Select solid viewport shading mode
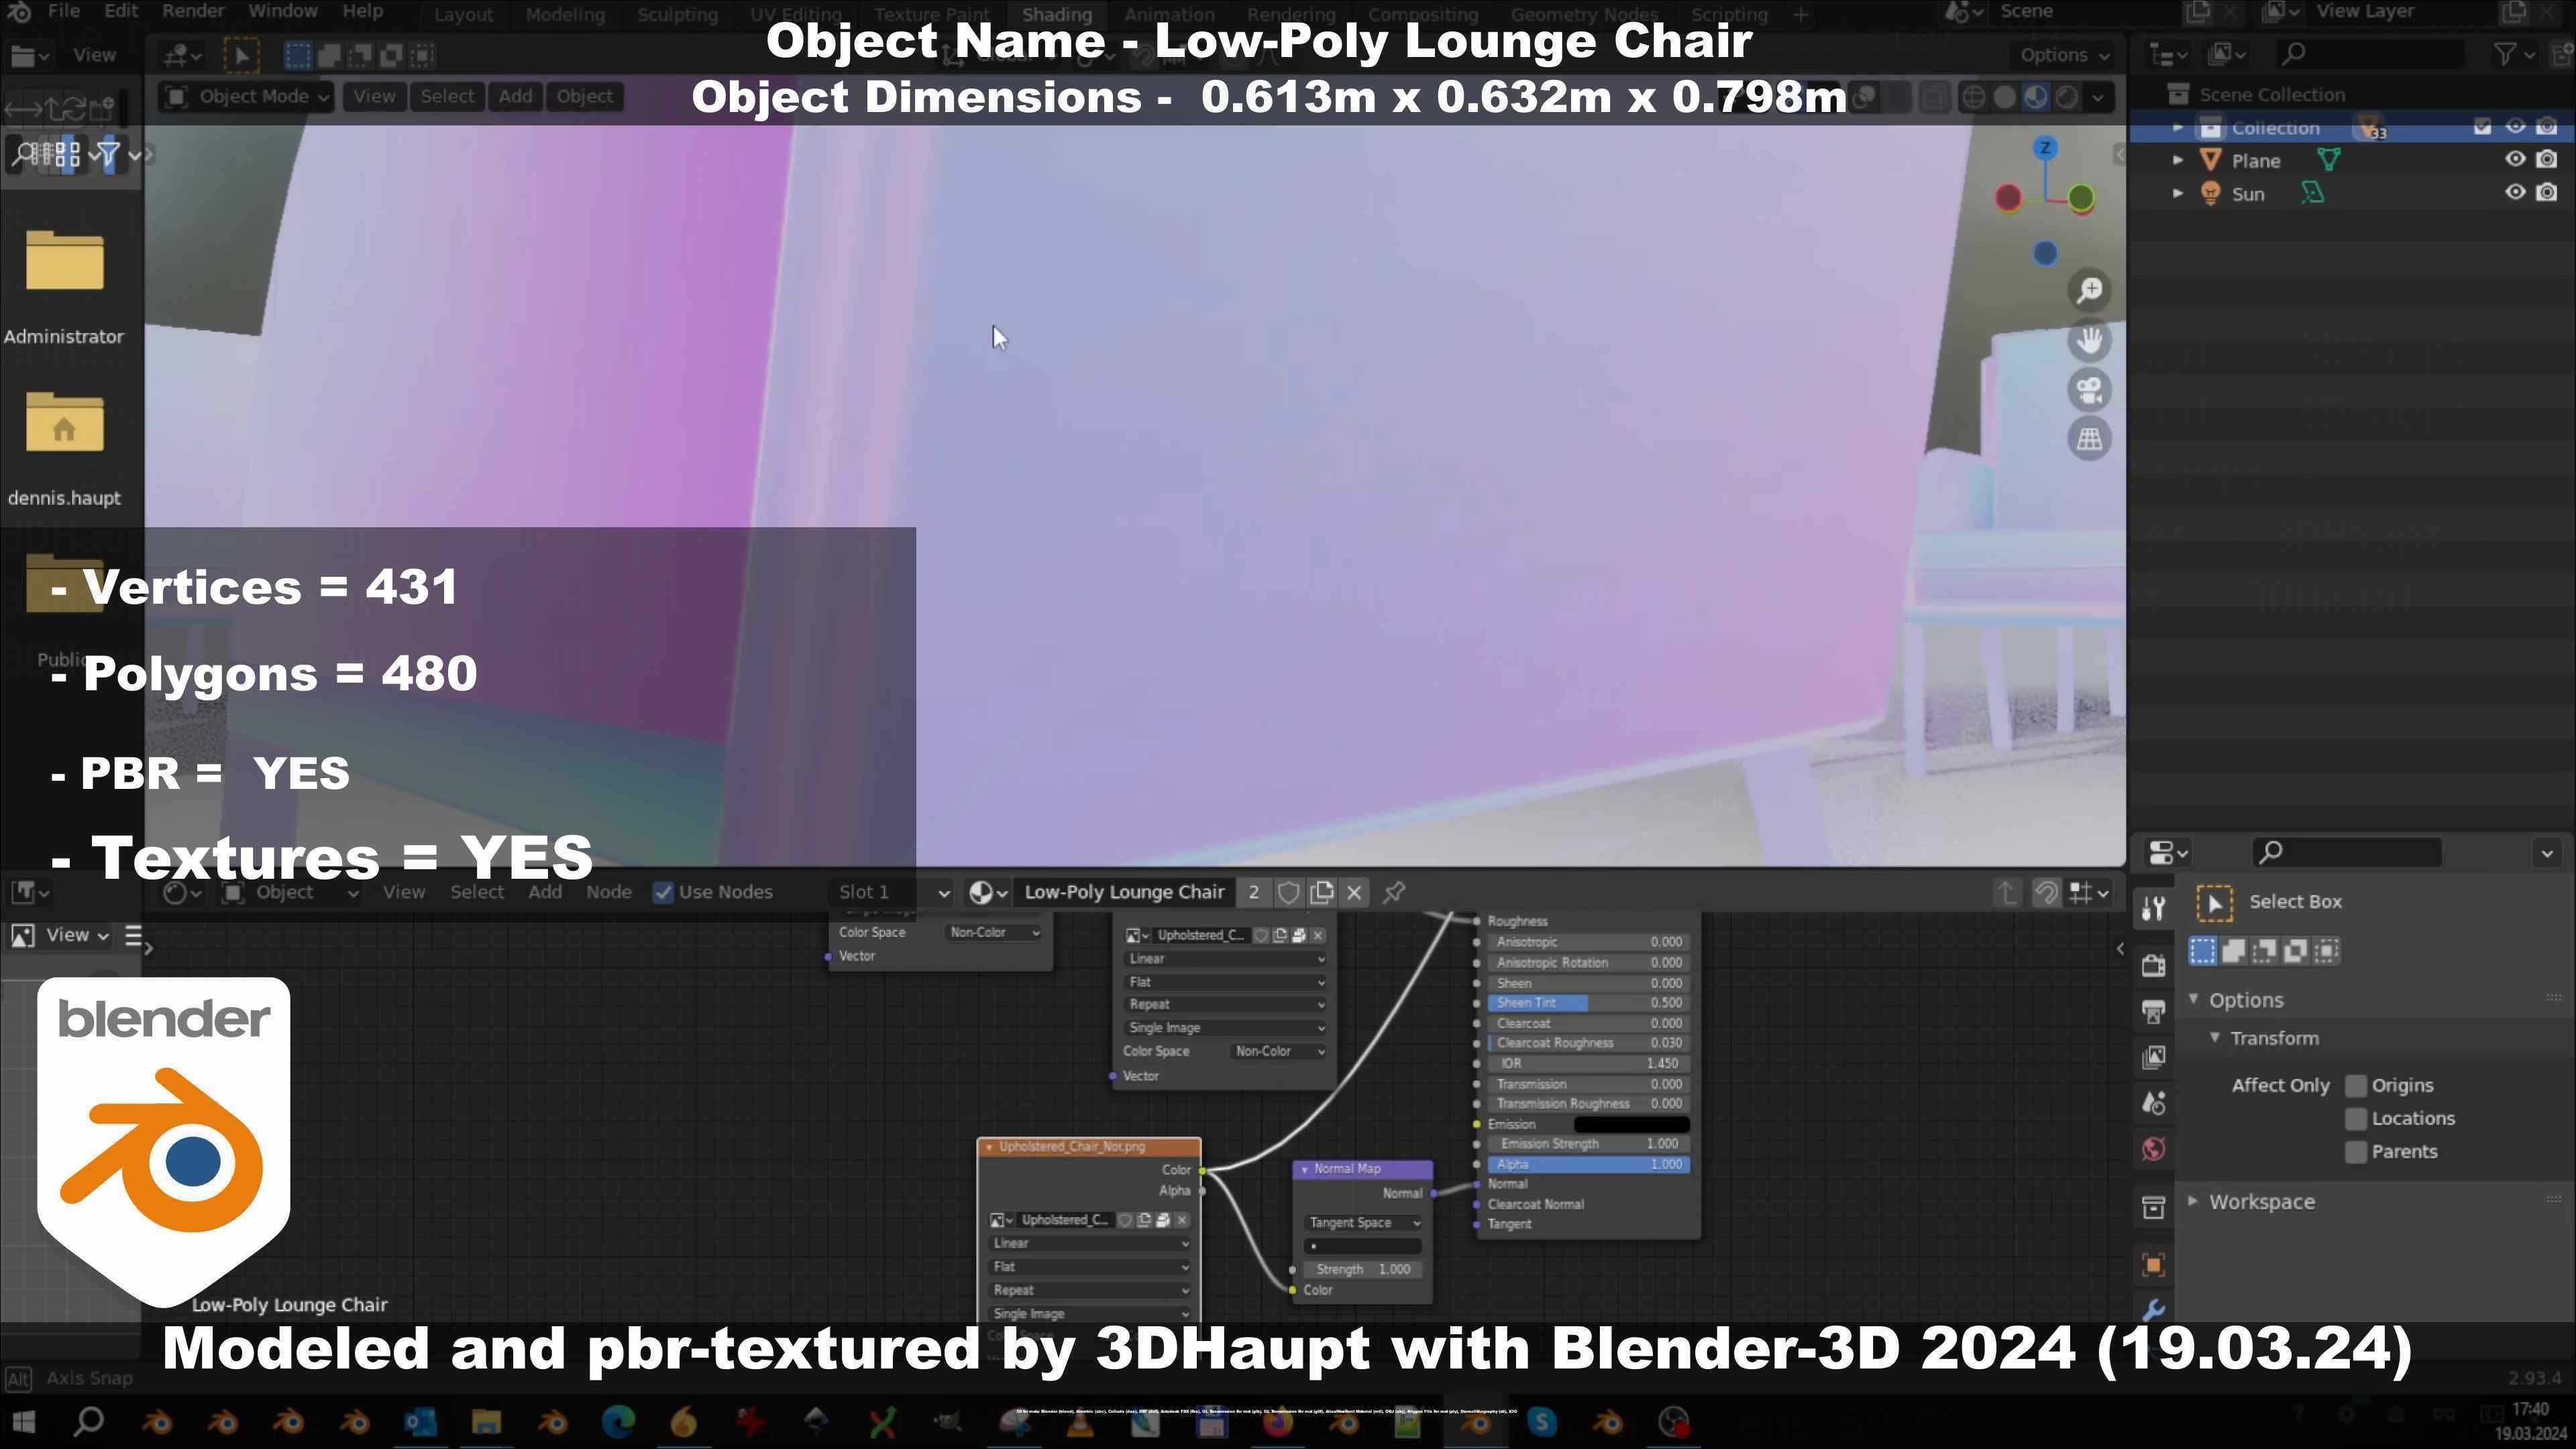The width and height of the screenshot is (2576, 1449). click(x=2005, y=97)
